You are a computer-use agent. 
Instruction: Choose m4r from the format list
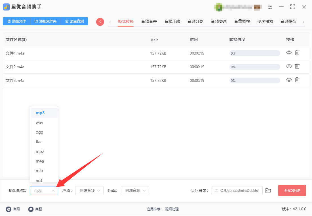click(x=44, y=171)
